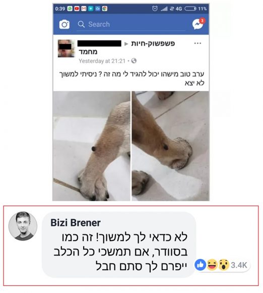Click the Yesterday at 21:21 timestamp
The image size is (263, 293).
coord(102,61)
